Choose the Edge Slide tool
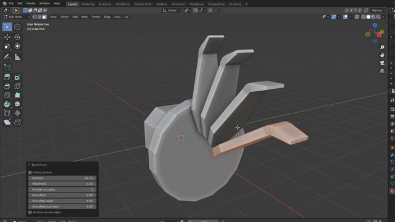The height and width of the screenshot is (222, 395). [x=7, y=113]
